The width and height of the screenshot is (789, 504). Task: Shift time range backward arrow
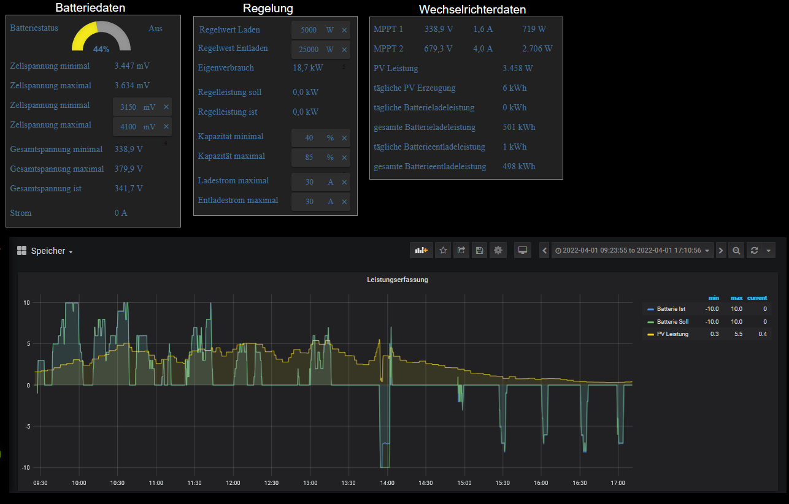coord(544,250)
